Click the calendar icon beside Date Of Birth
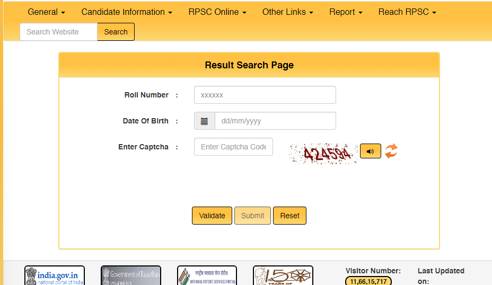 204,121
